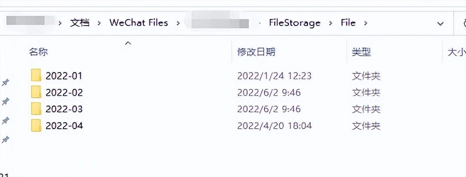Expand the chevron after WeChat Files
Image resolution: width=466 pixels, height=177 pixels.
(x=178, y=23)
